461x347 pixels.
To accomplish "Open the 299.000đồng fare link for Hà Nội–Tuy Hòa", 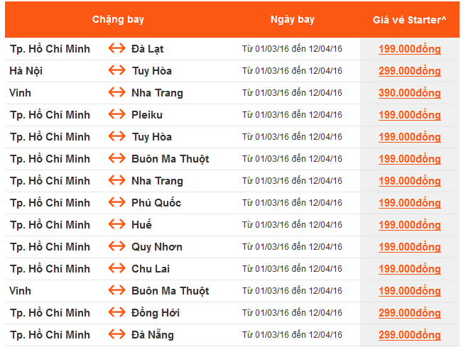I will (x=410, y=71).
